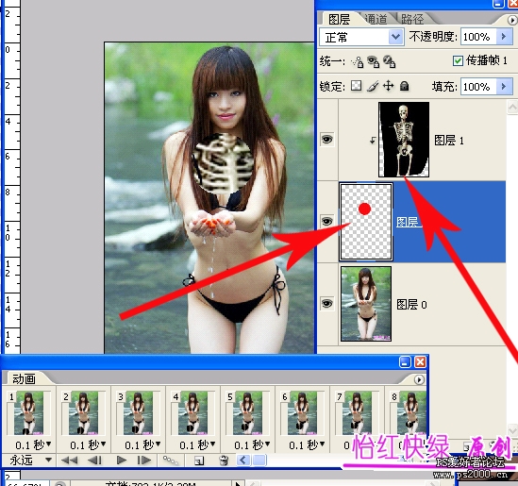Toggle lock transparent pixels
Image resolution: width=518 pixels, height=486 pixels.
tap(356, 86)
